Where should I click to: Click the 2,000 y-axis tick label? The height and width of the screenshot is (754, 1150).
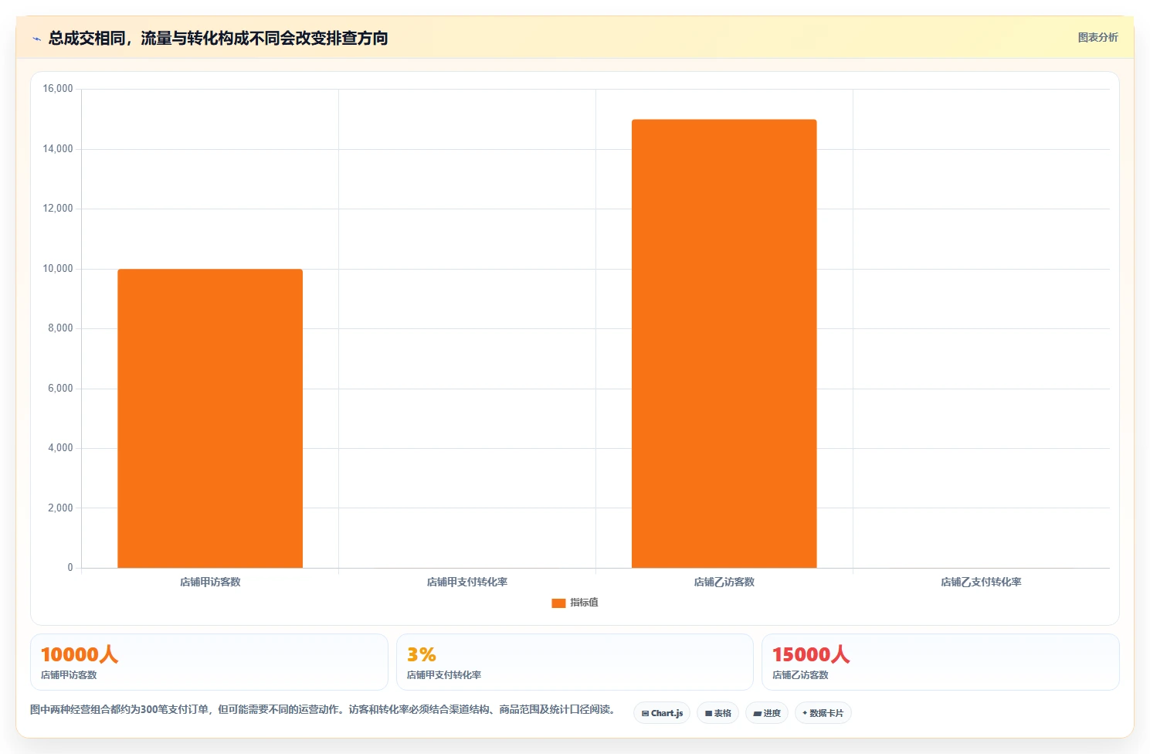click(60, 508)
